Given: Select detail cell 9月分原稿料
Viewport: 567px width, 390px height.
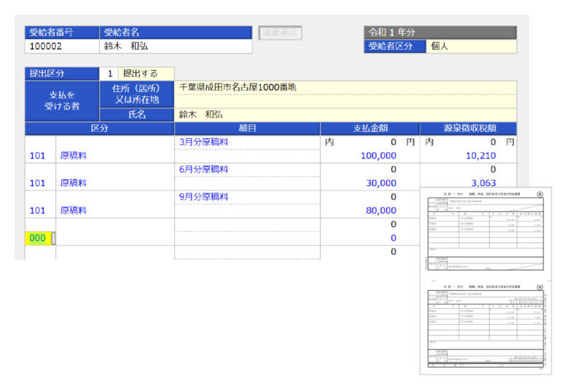Looking at the screenshot, I should pos(247,197).
